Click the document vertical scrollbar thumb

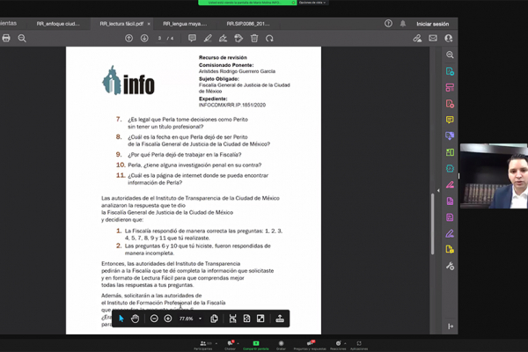point(432,224)
